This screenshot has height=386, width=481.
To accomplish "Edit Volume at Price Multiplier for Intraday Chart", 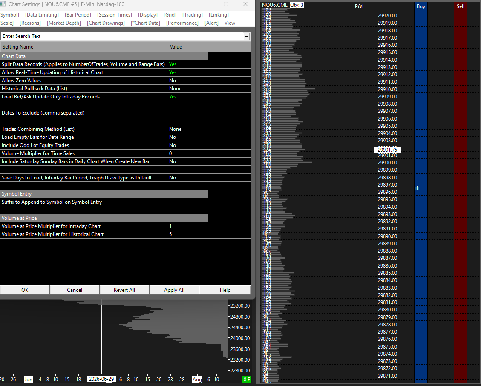I will tap(188, 226).
